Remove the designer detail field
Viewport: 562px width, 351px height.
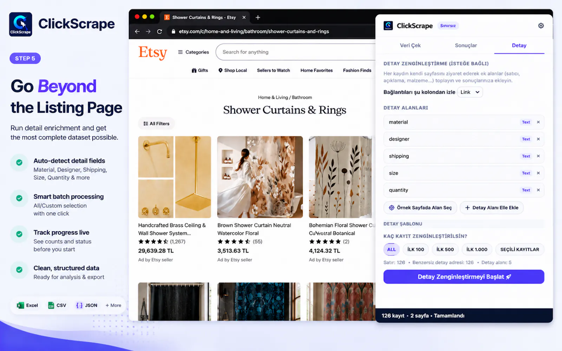538,139
